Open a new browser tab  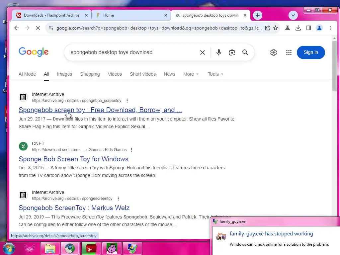click(258, 15)
